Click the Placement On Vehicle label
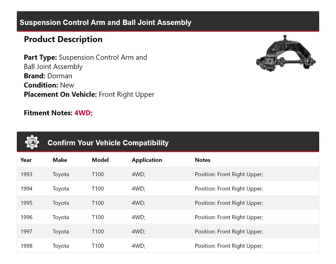The width and height of the screenshot is (336, 264). (60, 94)
